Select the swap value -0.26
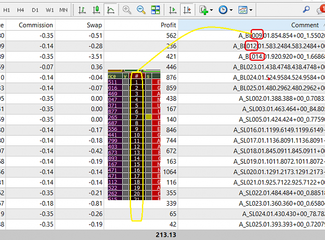The width and height of the screenshot is (325, 240). [96, 214]
